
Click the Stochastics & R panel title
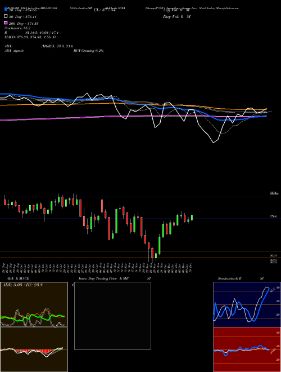(x=229, y=278)
